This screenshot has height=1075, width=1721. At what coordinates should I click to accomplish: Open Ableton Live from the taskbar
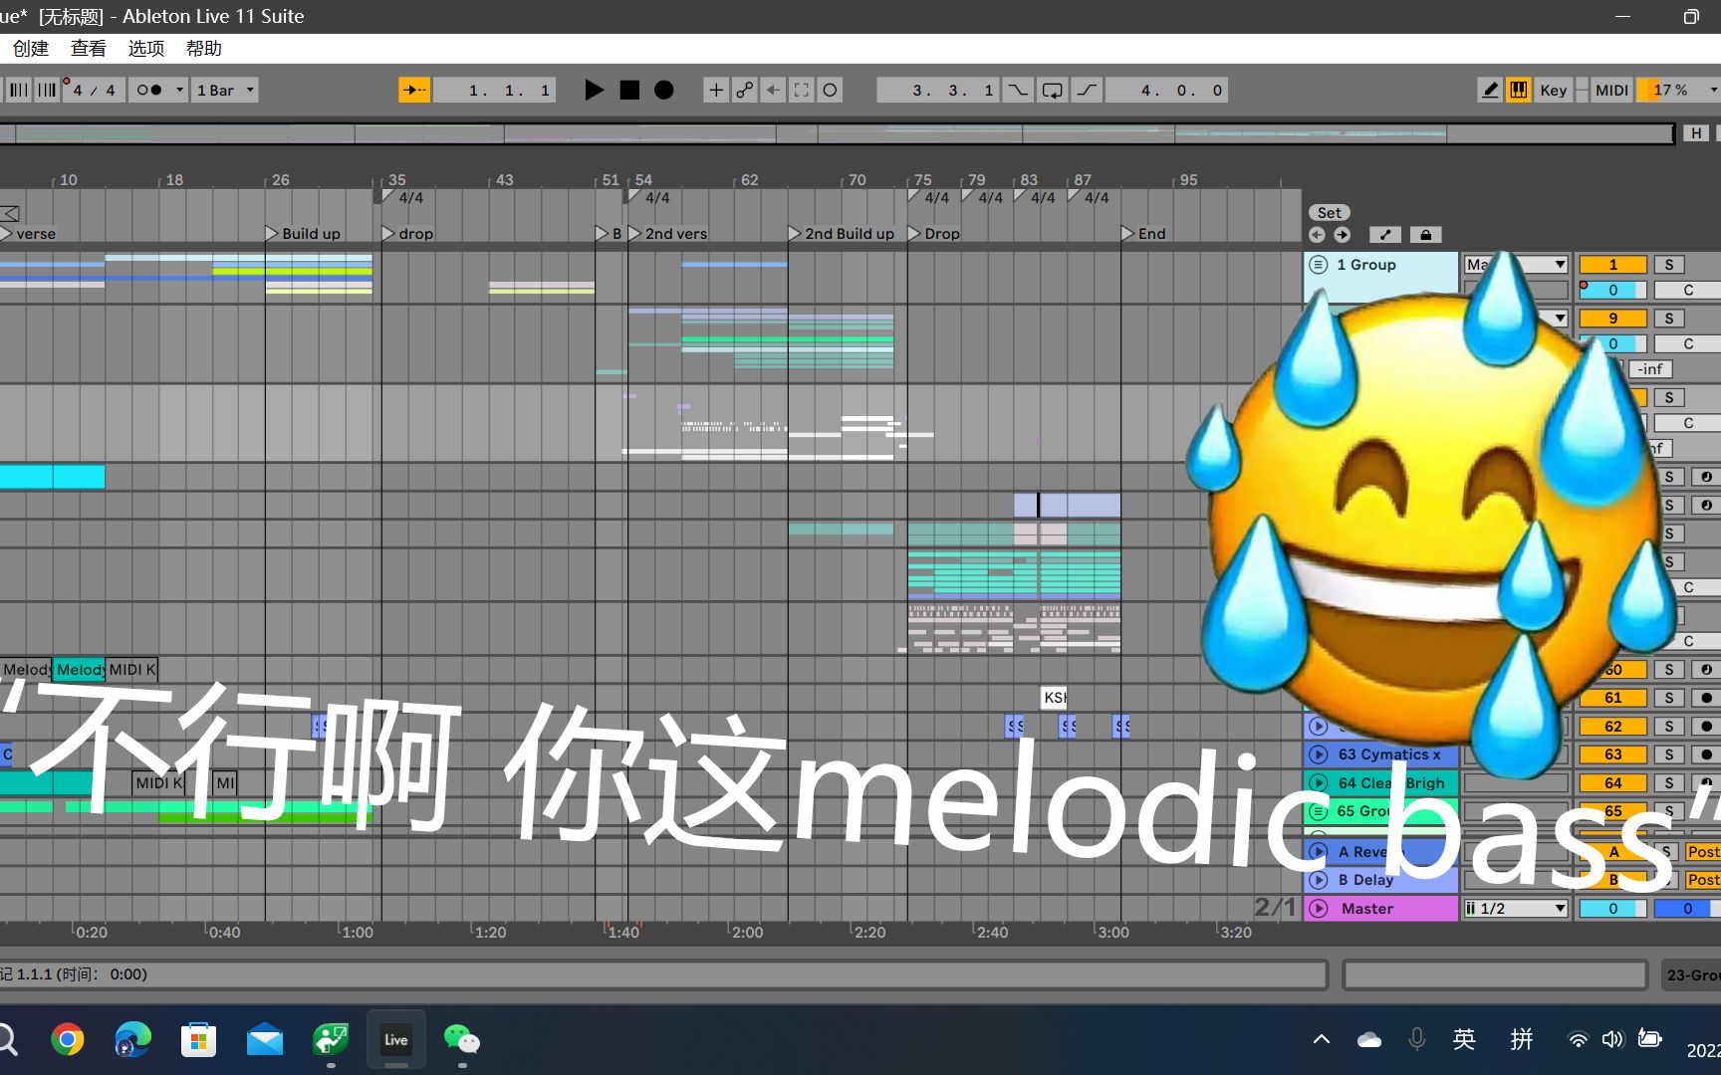point(395,1039)
